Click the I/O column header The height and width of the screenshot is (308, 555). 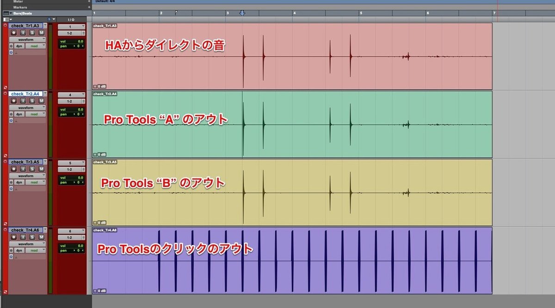coord(71,19)
